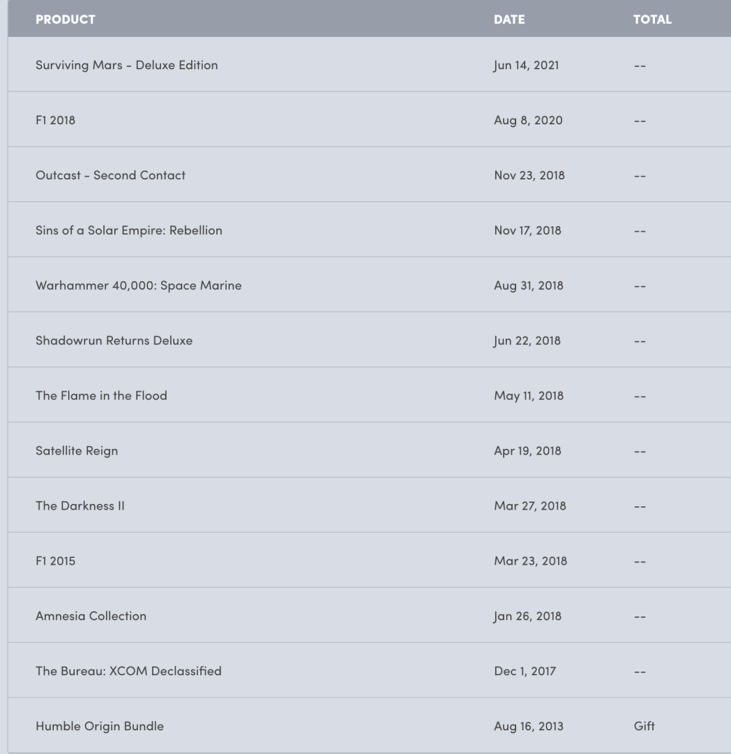This screenshot has height=754, width=731.
Task: Open the Surviving Mars - Deluxe Edition purchase
Action: pyautogui.click(x=127, y=65)
